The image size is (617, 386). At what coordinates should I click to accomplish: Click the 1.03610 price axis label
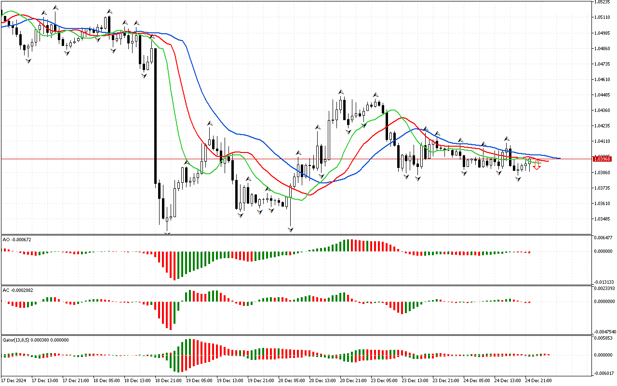[x=602, y=203]
